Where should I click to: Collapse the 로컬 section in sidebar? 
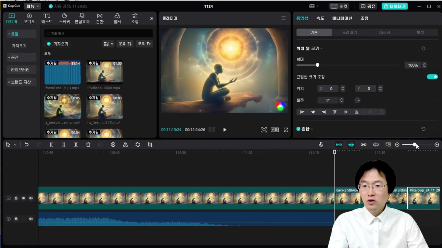(x=21, y=34)
